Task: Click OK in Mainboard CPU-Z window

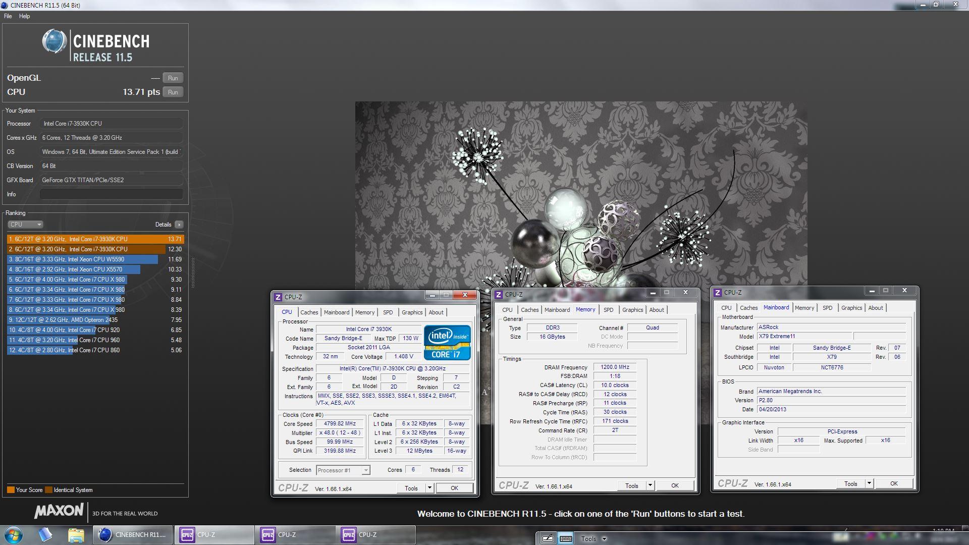Action: (894, 484)
